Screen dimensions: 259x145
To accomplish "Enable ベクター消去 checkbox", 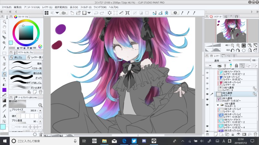I will click(13, 127).
